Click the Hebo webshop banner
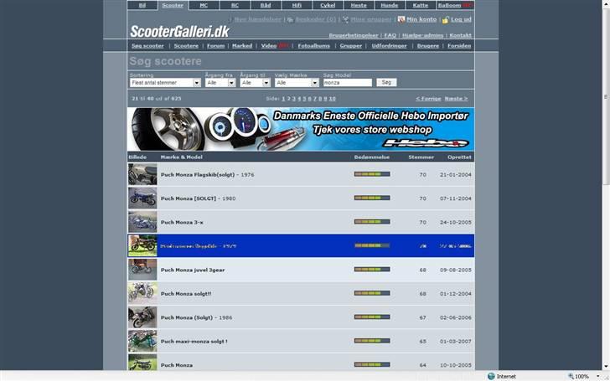610x381 pixels. pyautogui.click(x=300, y=129)
